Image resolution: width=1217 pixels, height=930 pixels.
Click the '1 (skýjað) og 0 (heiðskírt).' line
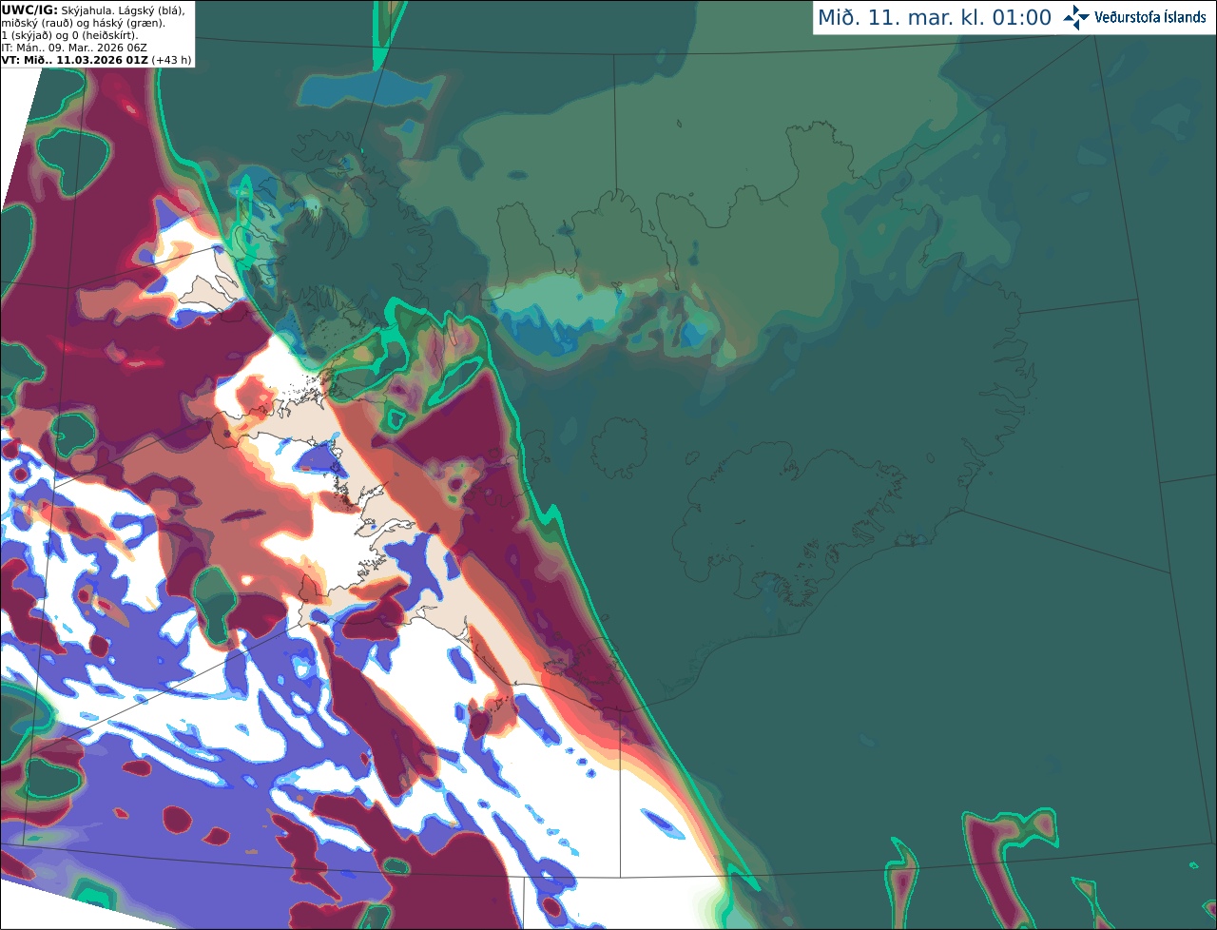[69, 35]
